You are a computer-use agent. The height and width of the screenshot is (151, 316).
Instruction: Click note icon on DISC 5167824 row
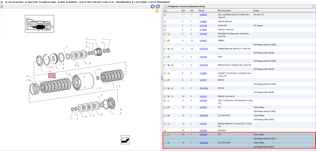coord(168,101)
